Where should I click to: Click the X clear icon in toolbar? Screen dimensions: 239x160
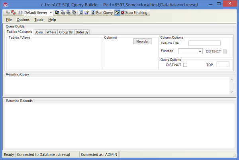[x=81, y=12]
